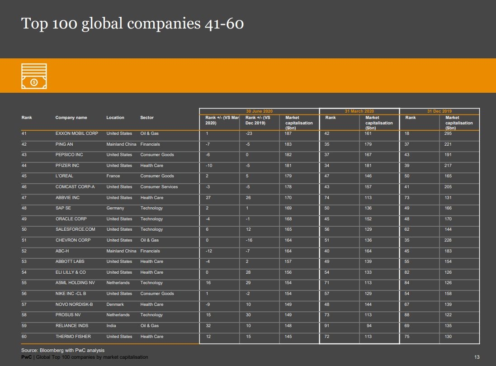Select 'PFIZER INC' company name
The image size is (496, 366).
coord(67,165)
